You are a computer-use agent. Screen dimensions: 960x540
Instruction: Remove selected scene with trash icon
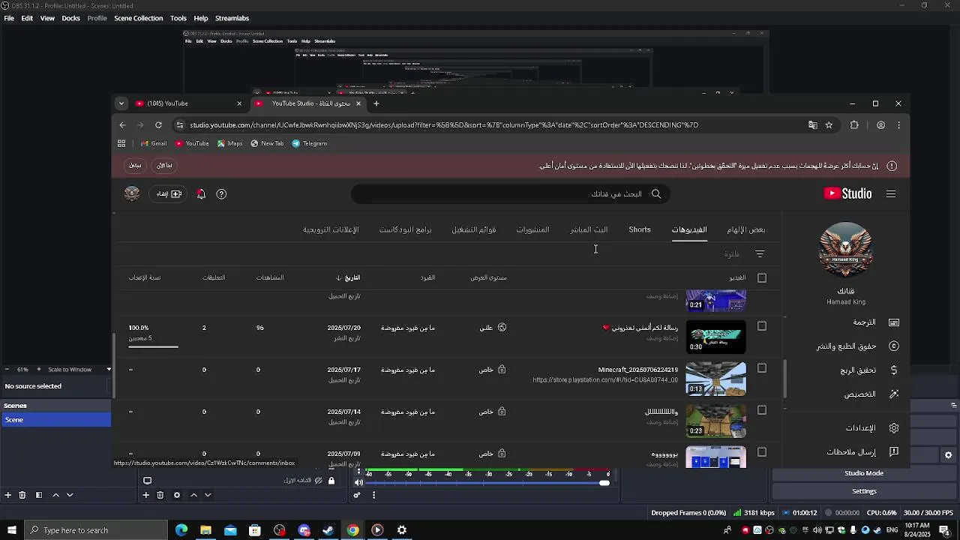click(x=22, y=495)
